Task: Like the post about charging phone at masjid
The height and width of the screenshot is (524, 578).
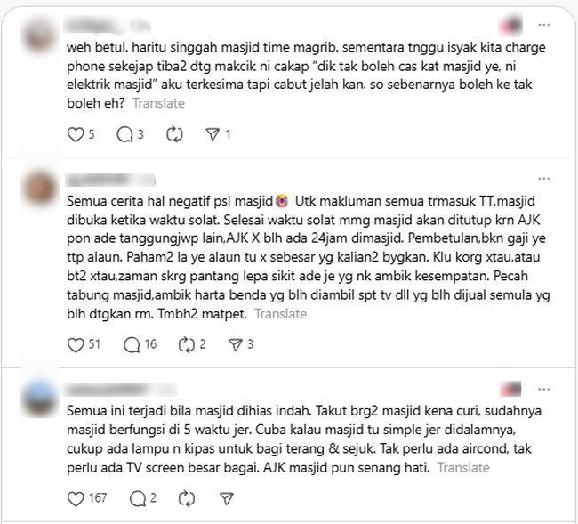Action: coord(76,134)
